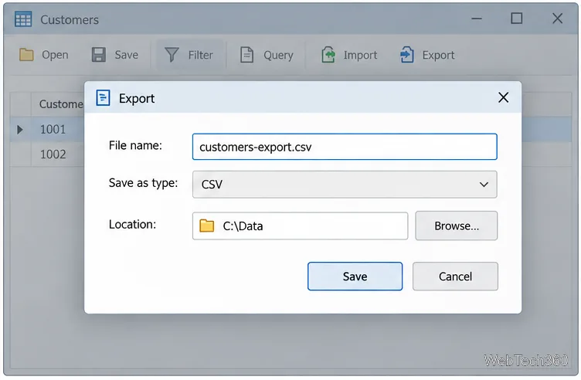Click the CSV dropdown chevron arrow
Screen dimensions: 581x380
(x=484, y=185)
